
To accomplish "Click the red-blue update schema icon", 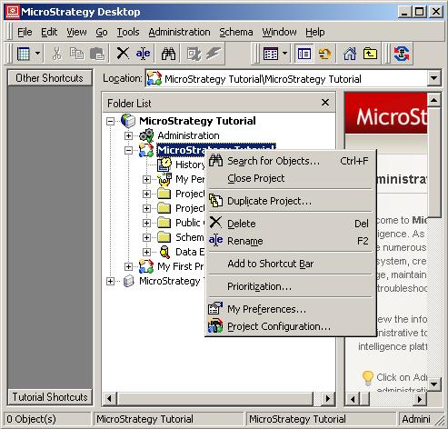I will point(402,54).
